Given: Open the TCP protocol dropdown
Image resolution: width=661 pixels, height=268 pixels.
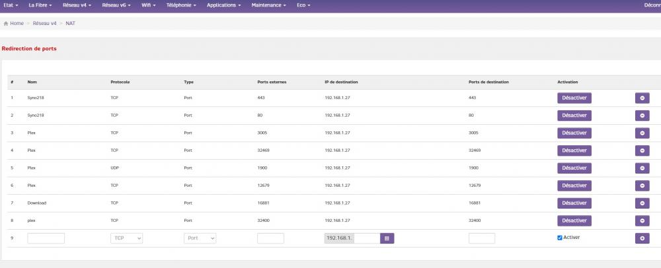Looking at the screenshot, I should (126, 238).
